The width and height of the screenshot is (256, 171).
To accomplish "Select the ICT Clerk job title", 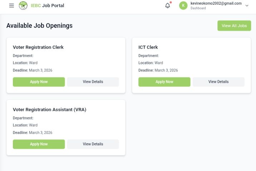I will coord(148,47).
